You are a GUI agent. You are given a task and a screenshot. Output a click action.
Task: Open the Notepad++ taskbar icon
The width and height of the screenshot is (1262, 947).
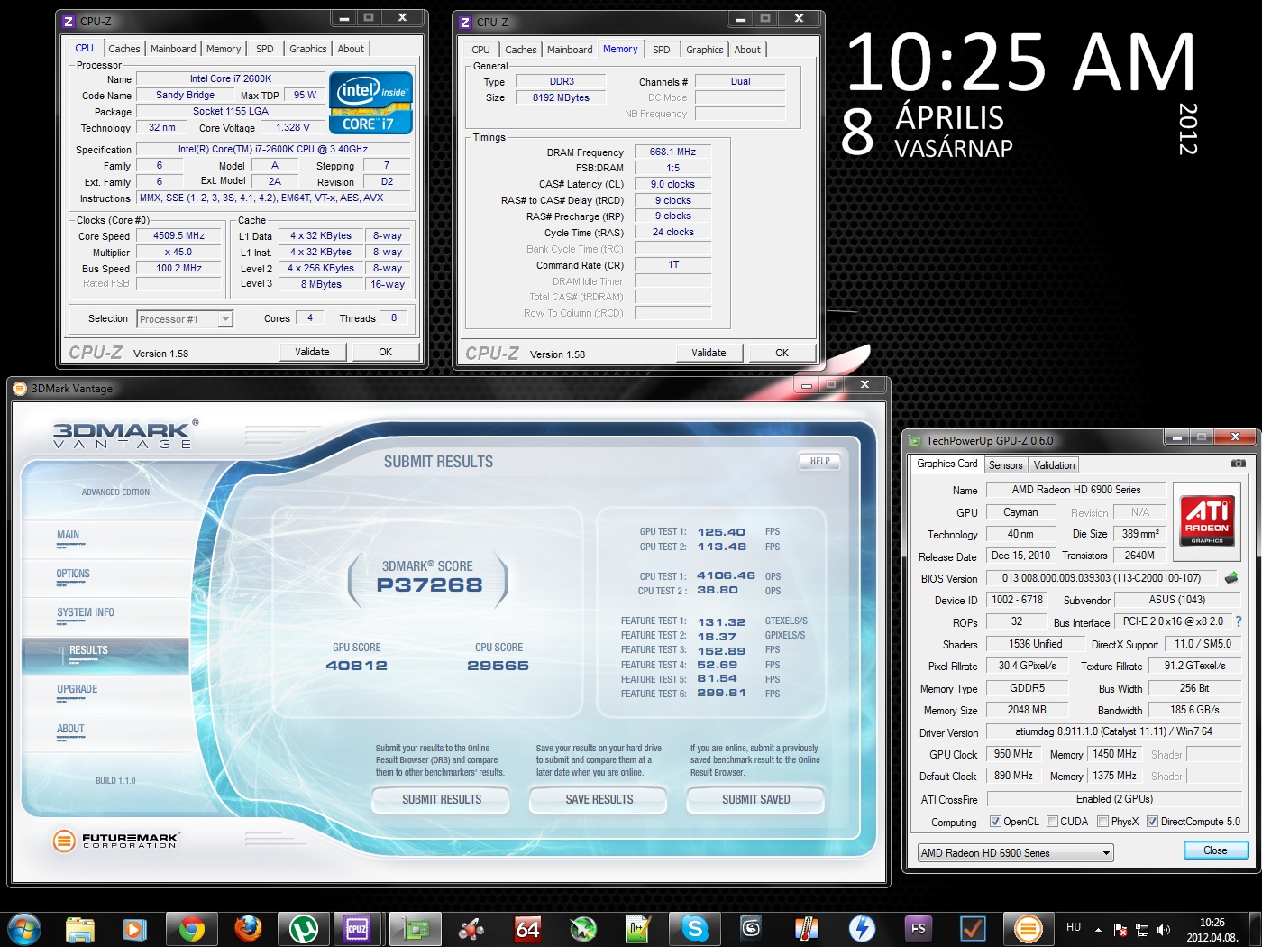click(x=638, y=928)
